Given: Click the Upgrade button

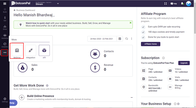Looking at the screenshot, I should (184, 63).
